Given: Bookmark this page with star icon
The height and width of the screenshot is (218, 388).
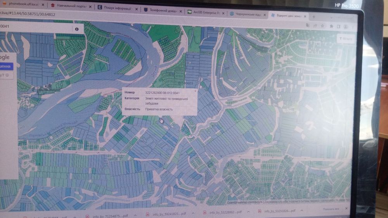Looking at the screenshot, I should (322, 26).
